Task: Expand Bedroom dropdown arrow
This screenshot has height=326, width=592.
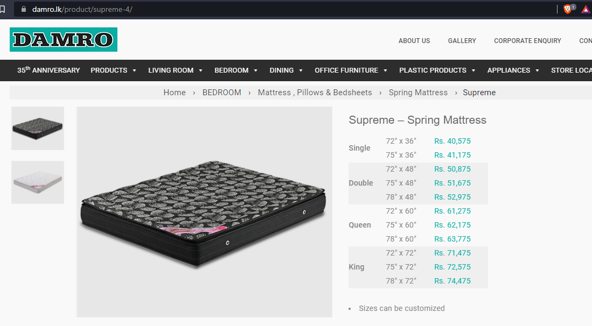Action: [x=256, y=70]
